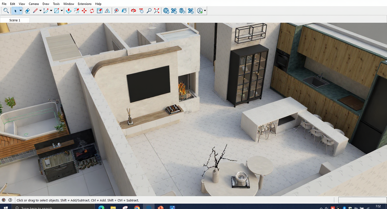This screenshot has height=209, width=387.
Task: Expand the Arc tool dropdown arrow
Action: pyautogui.click(x=51, y=11)
